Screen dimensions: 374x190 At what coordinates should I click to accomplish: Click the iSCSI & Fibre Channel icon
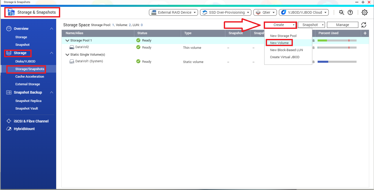[9, 121]
